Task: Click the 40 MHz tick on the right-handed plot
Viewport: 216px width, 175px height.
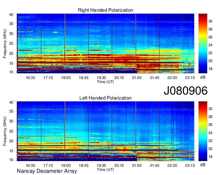Action: click(x=11, y=15)
